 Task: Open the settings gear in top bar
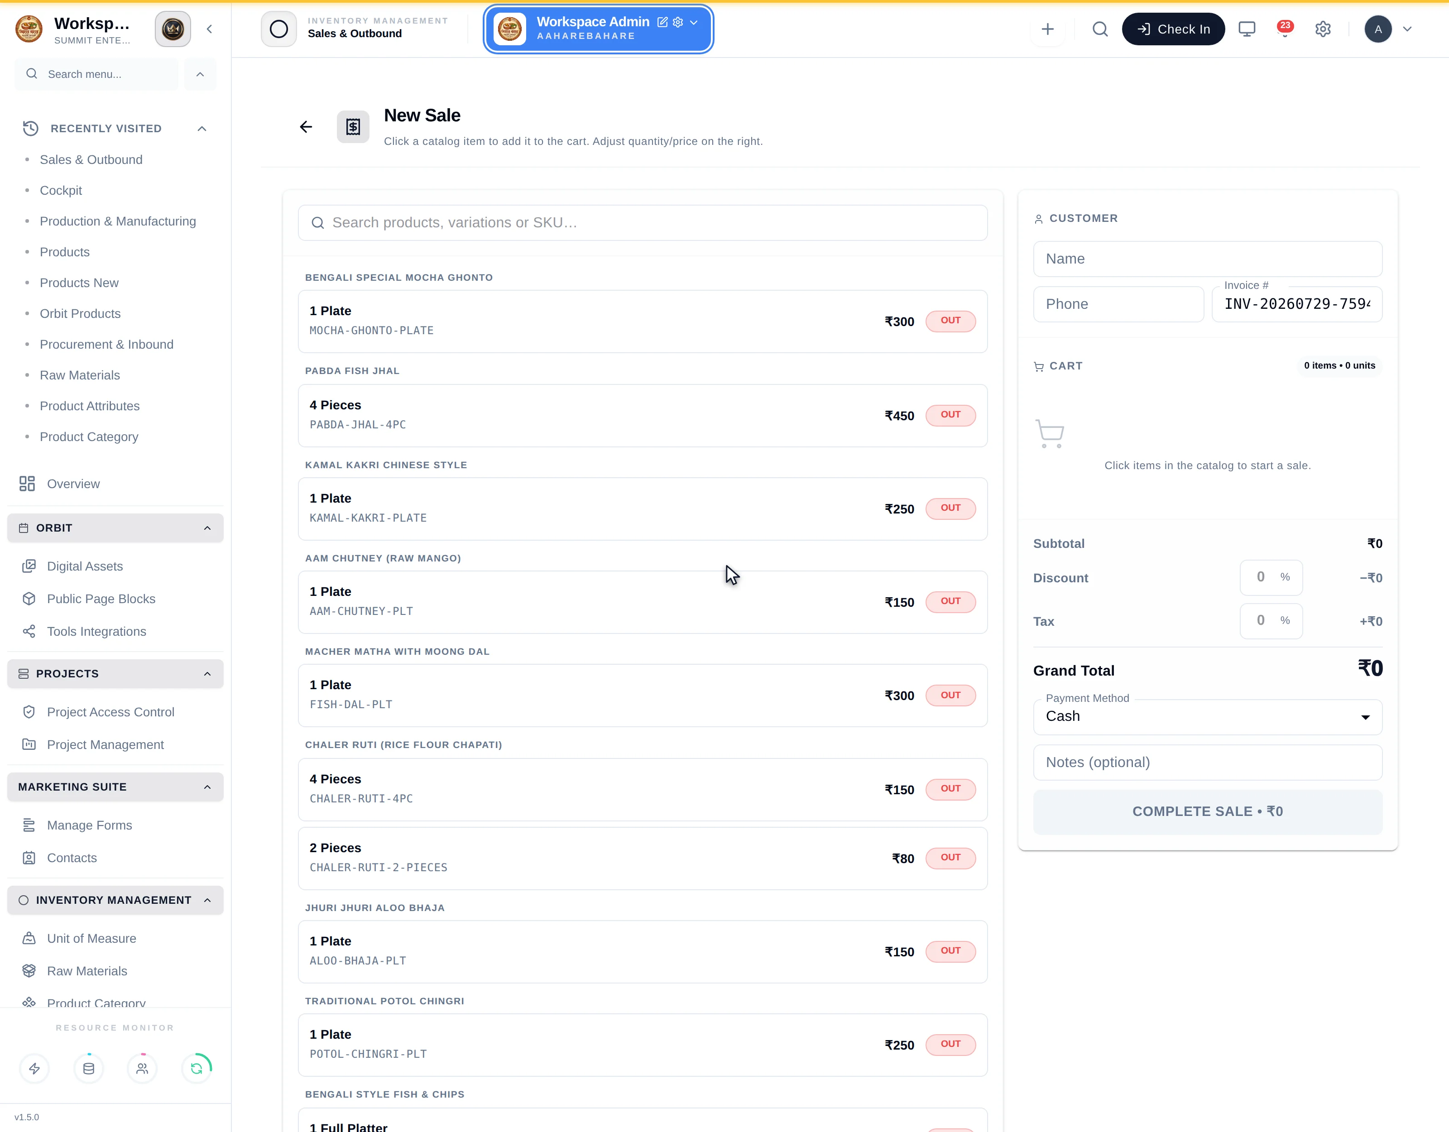point(1323,29)
